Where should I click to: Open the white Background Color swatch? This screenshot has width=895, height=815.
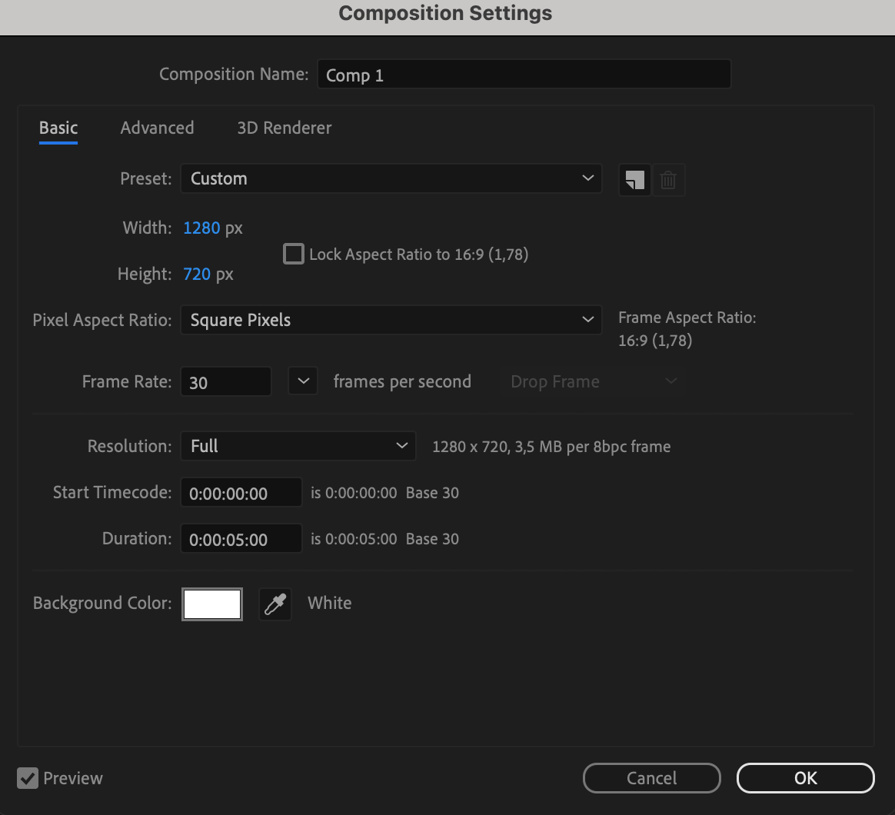pos(212,604)
